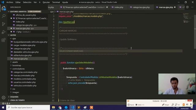The width and height of the screenshot is (196, 110).
Task: Click the split editor icon
Action: (187, 7)
